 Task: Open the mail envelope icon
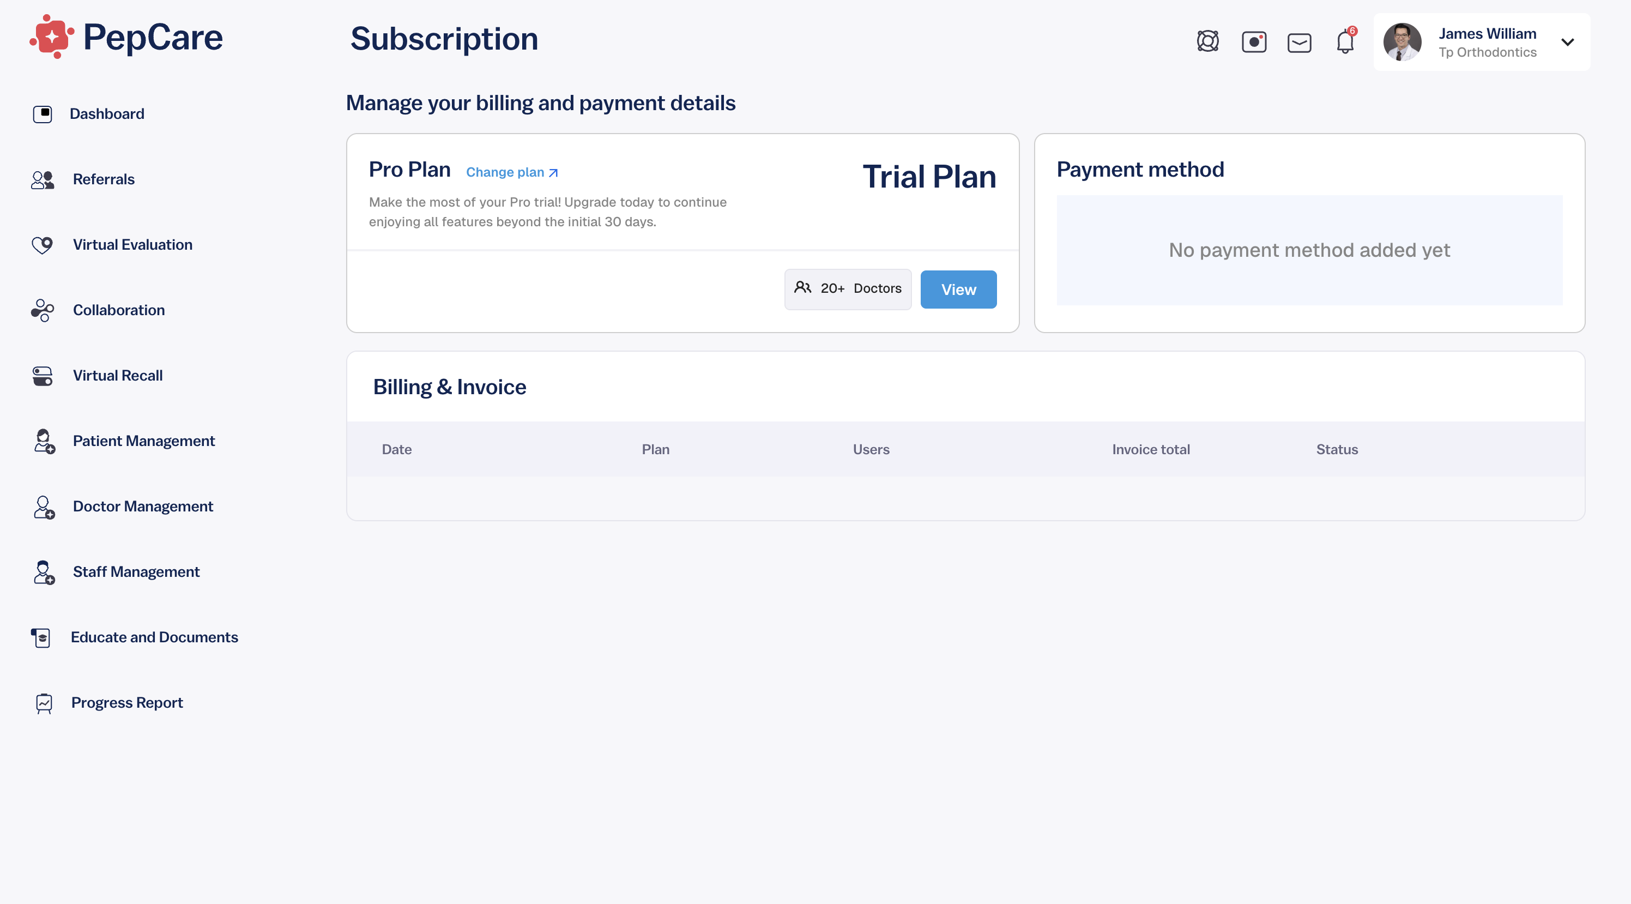(1299, 43)
